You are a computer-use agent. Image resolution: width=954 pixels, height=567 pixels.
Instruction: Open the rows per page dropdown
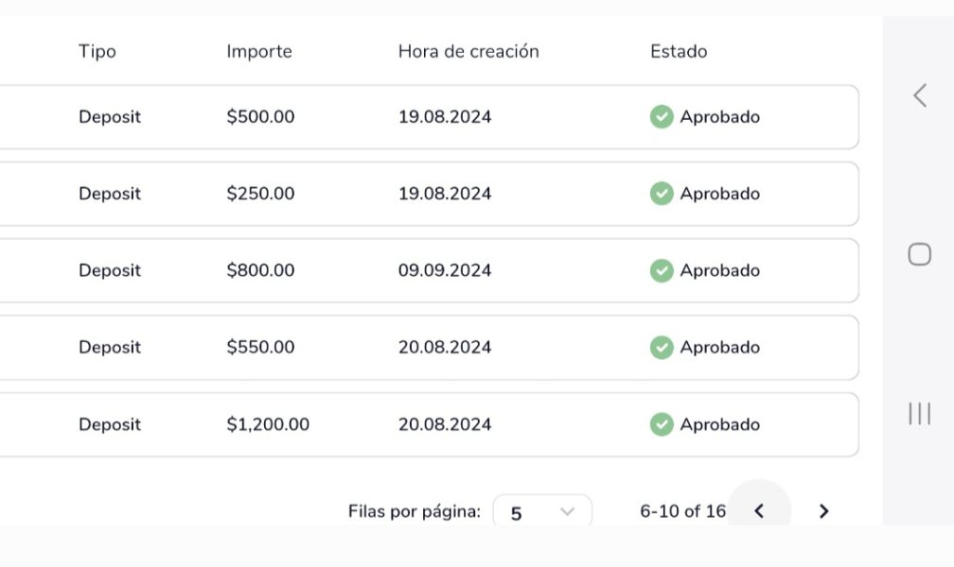(x=542, y=511)
